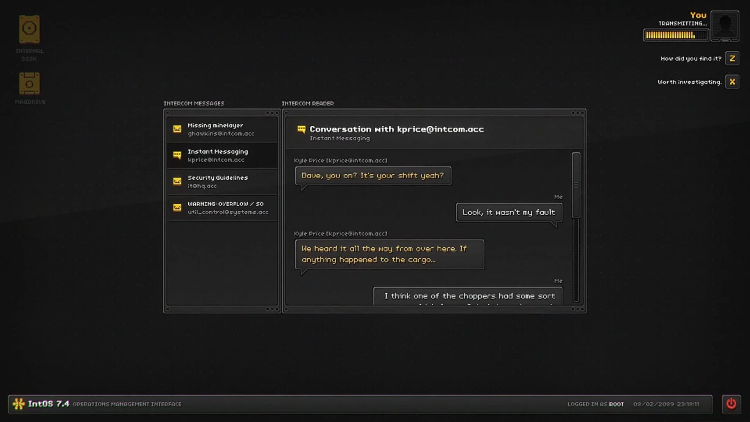
Task: Click the transmitting progress bar
Action: [x=676, y=35]
